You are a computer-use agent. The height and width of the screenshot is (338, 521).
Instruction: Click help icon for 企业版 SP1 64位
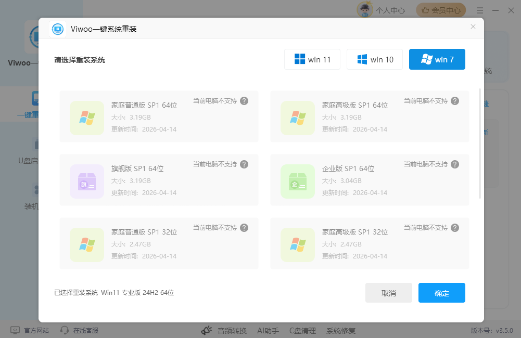[455, 164]
